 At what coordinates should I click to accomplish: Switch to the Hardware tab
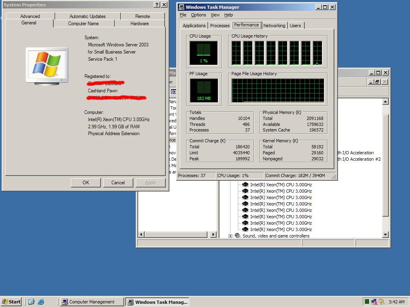[x=140, y=24]
